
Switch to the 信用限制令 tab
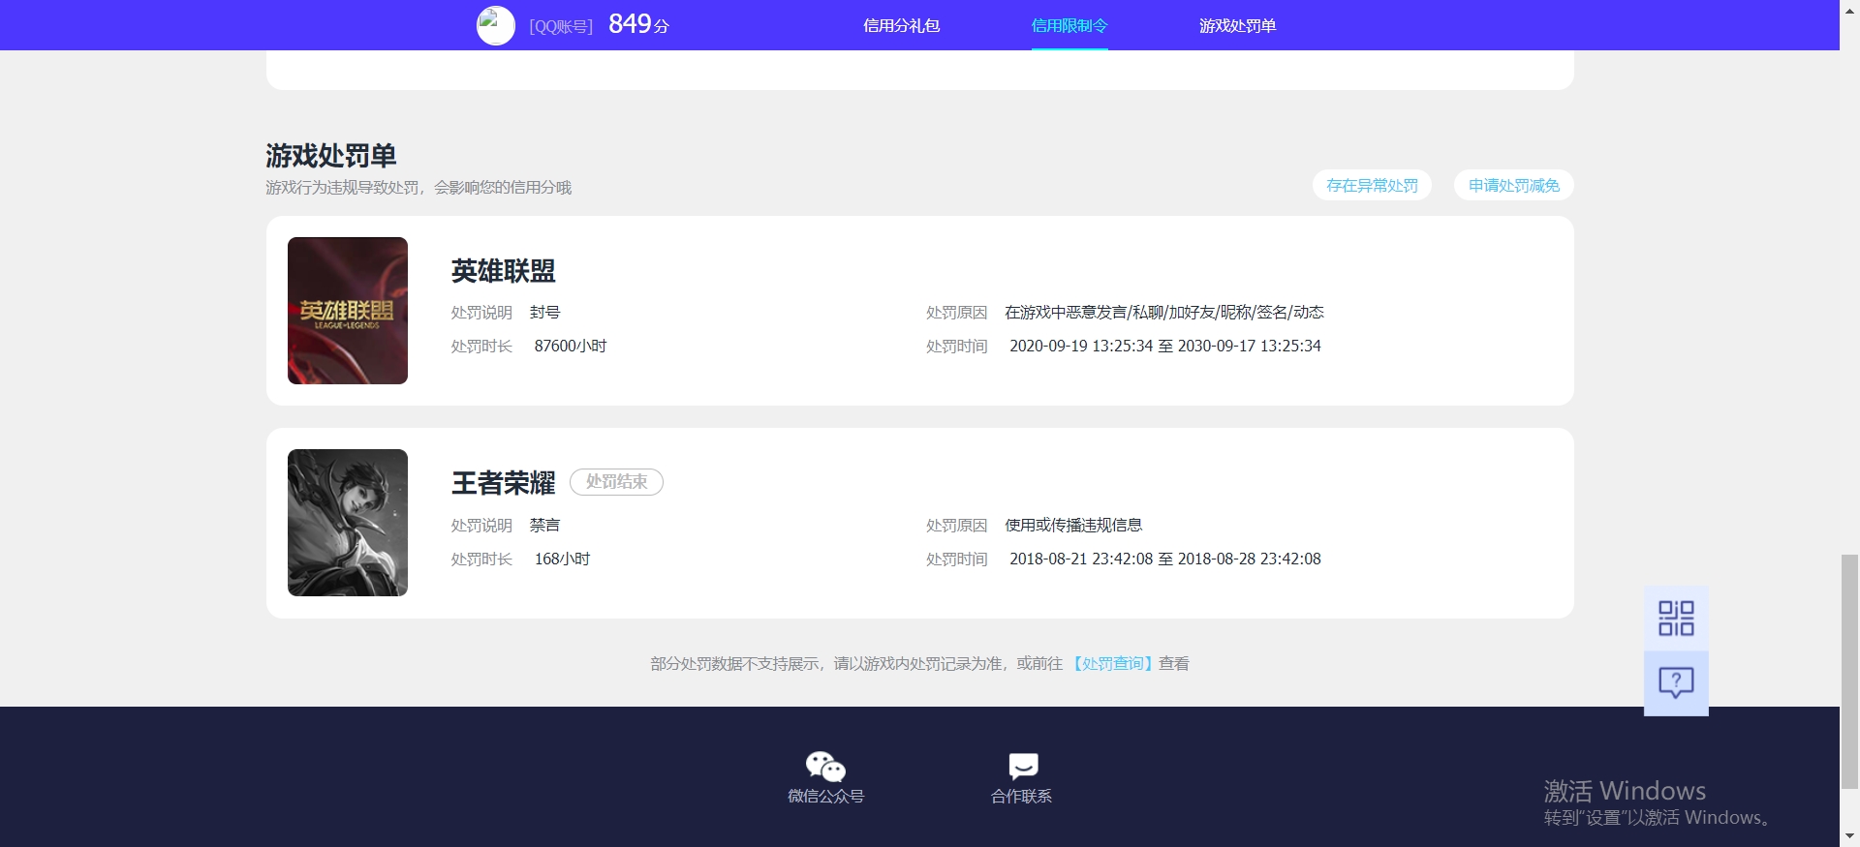coord(1069,26)
